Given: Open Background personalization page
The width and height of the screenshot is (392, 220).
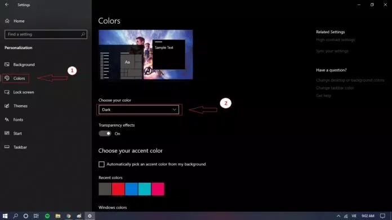Looking at the screenshot, I should point(24,65).
